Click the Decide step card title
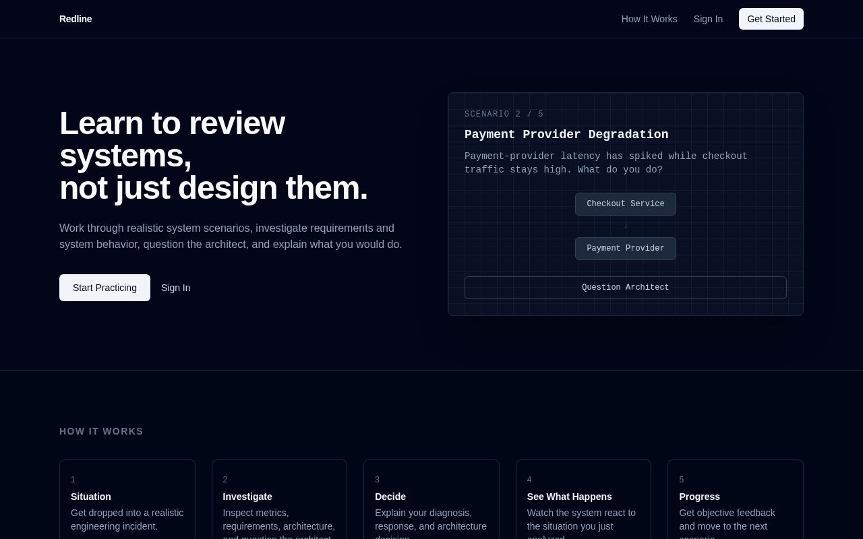This screenshot has width=863, height=539. (390, 497)
